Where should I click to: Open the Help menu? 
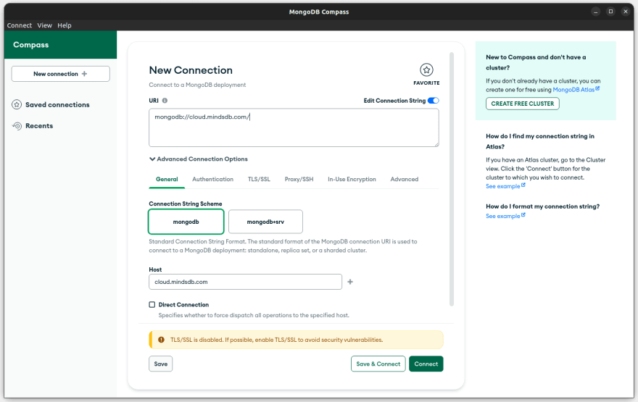click(65, 25)
